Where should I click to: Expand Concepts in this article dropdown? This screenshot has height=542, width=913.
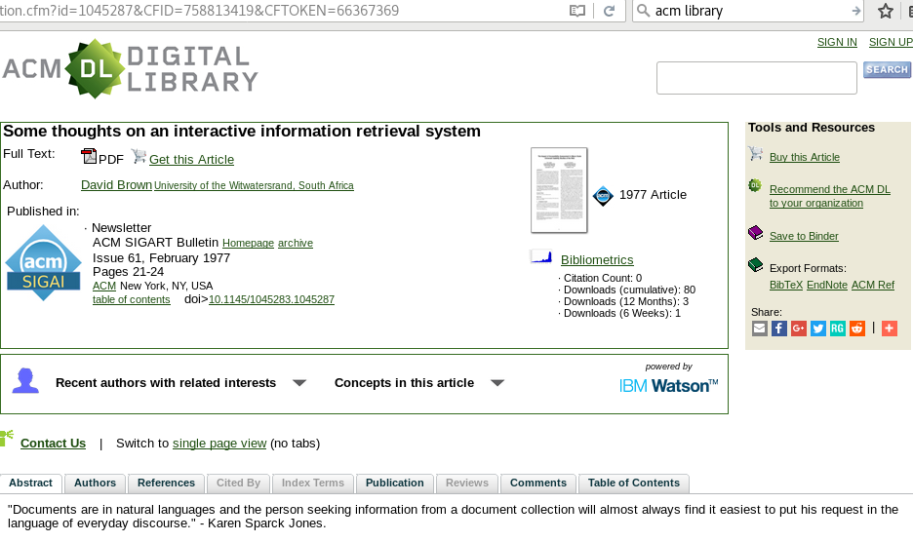pos(497,383)
